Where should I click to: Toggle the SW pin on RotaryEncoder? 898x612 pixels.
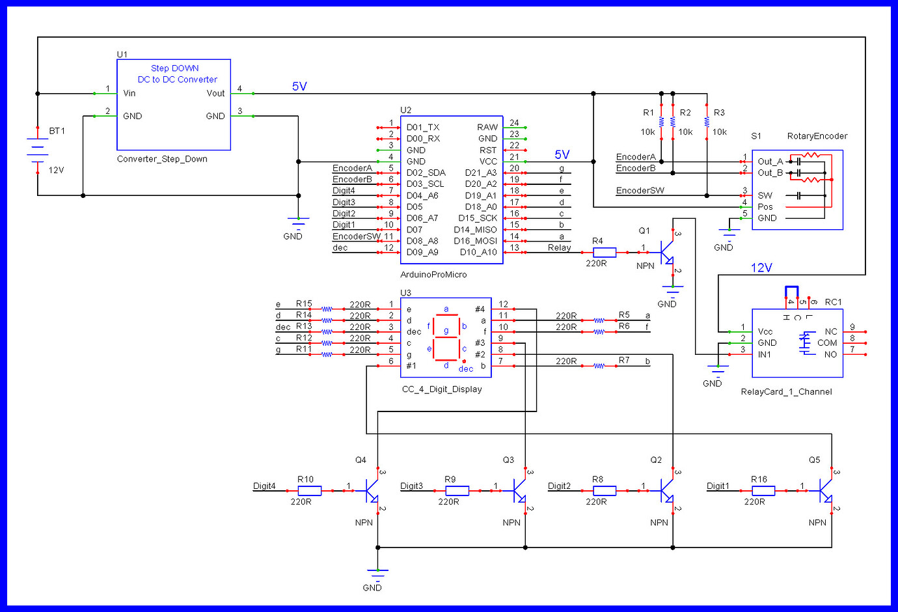click(x=765, y=195)
